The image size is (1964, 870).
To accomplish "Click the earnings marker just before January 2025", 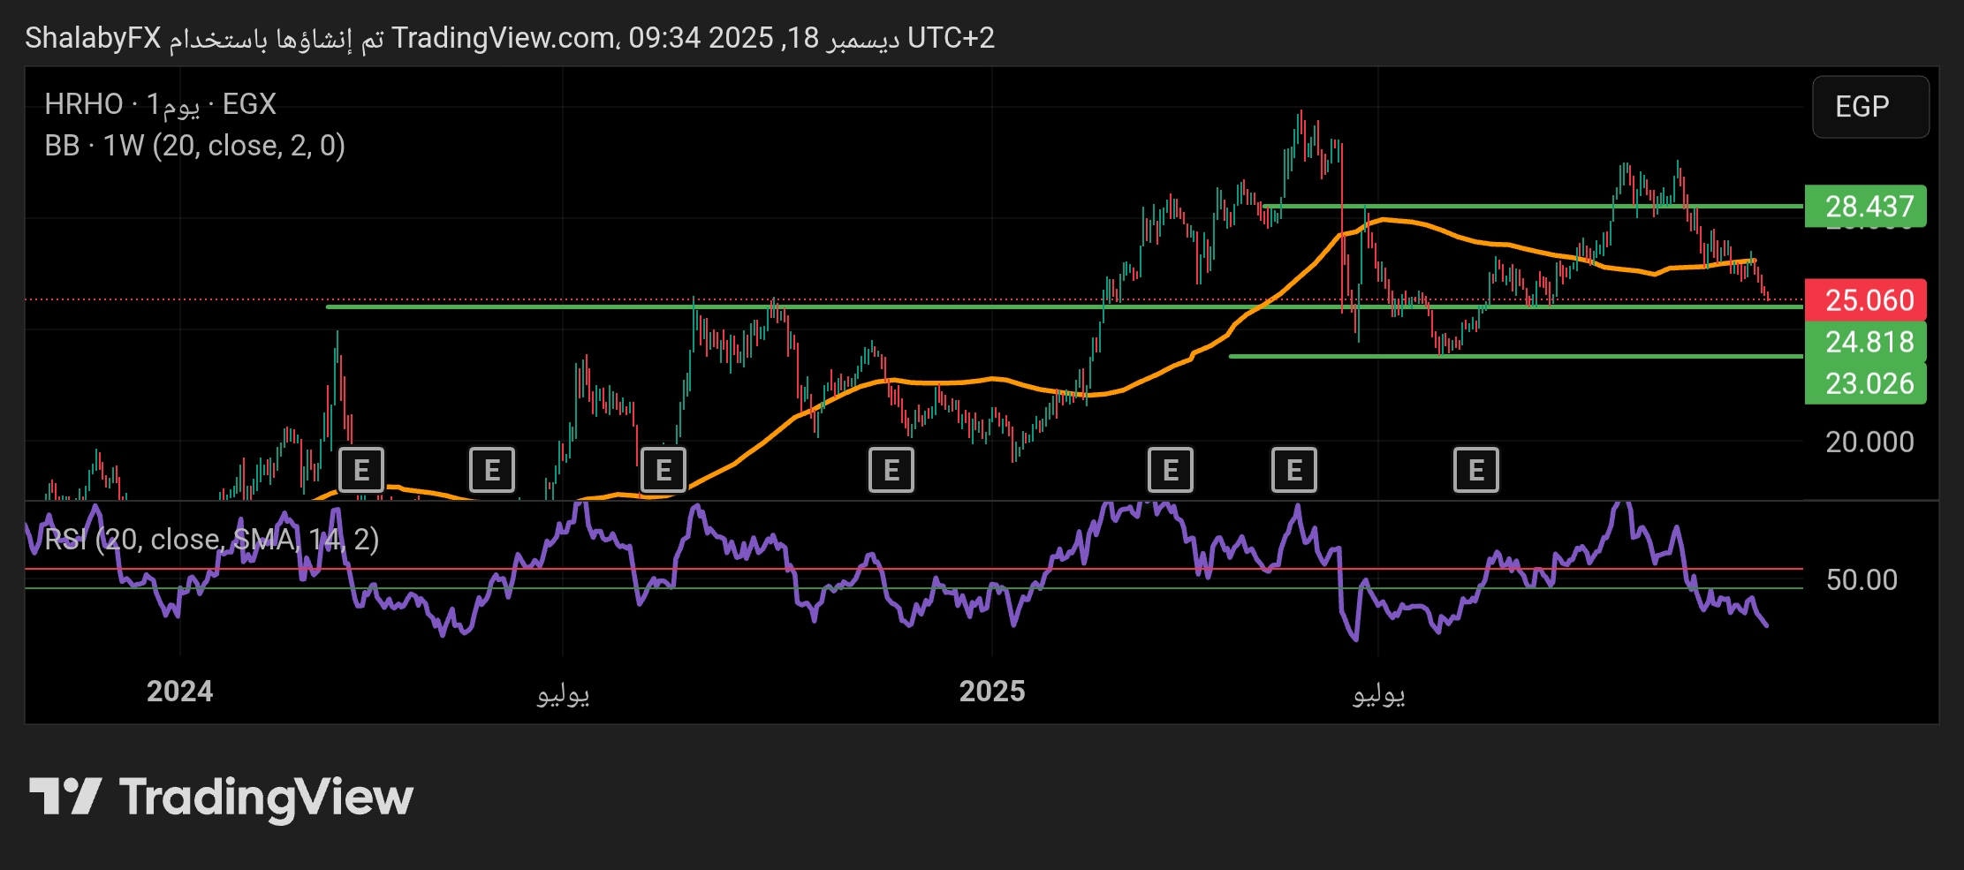I will [891, 471].
